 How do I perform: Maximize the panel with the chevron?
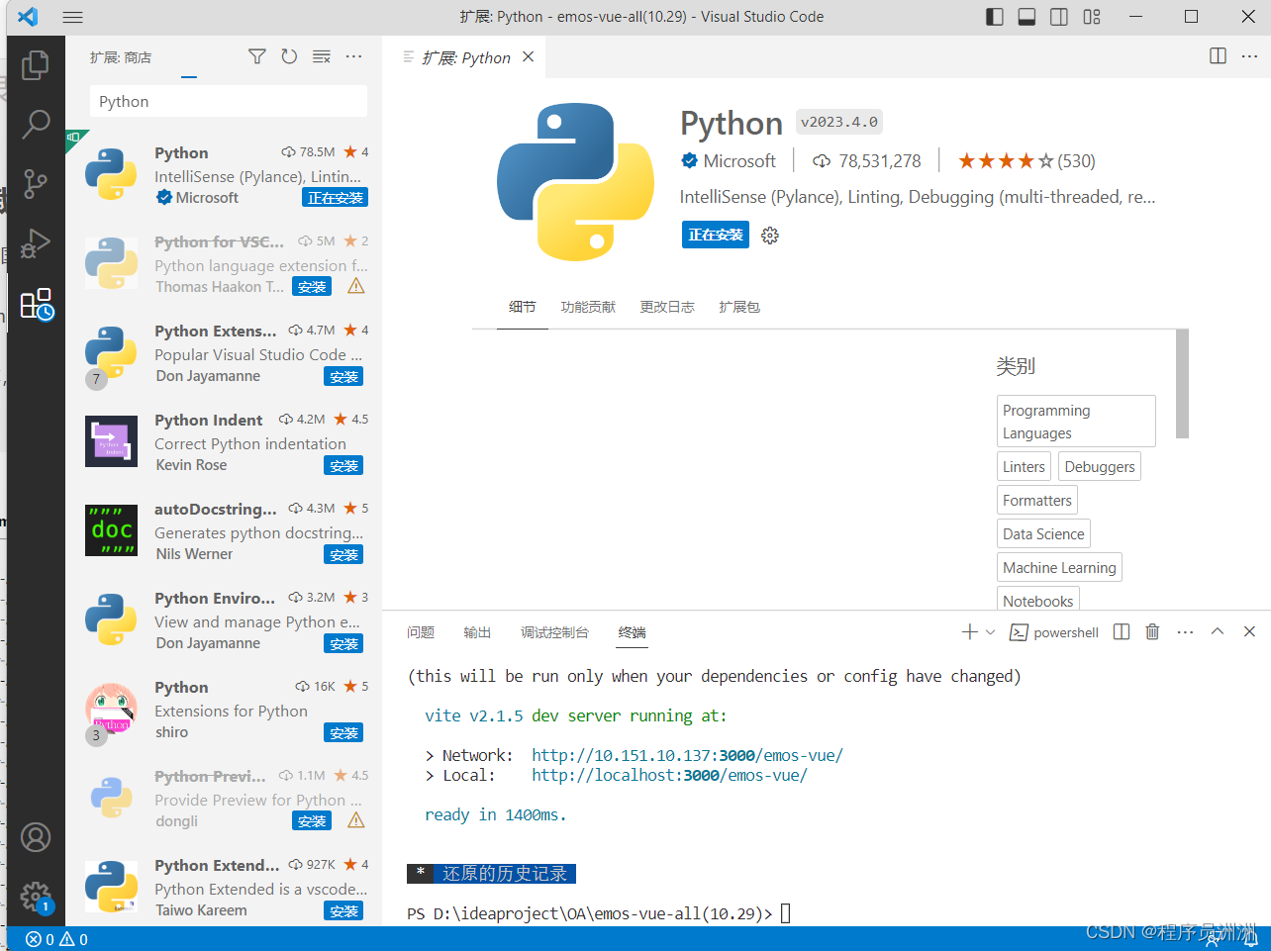1218,631
